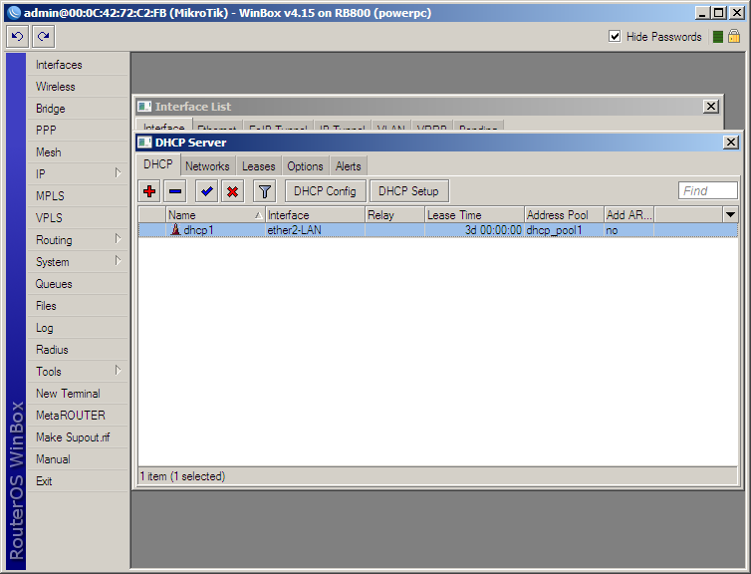Open the Alerts tab

(349, 166)
